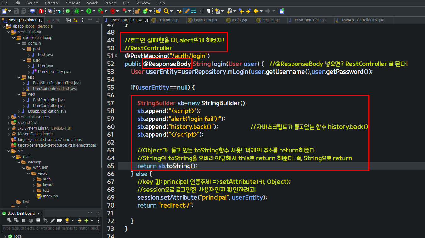
Task: Close the UserController.java tab
Action: click(147, 20)
